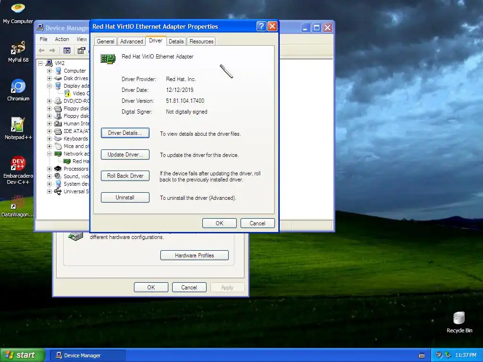This screenshot has width=483, height=362.
Task: Expand the IDE ATA/ATAPI controllers node
Action: pos(49,131)
